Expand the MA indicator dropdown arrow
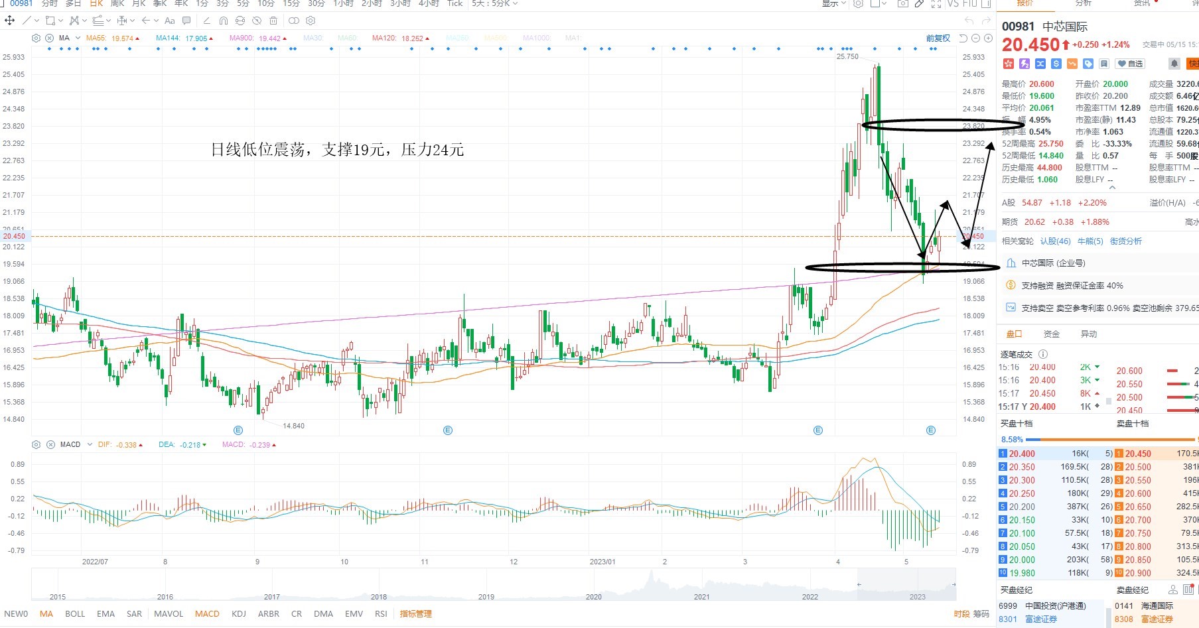The image size is (1199, 628). pos(78,38)
